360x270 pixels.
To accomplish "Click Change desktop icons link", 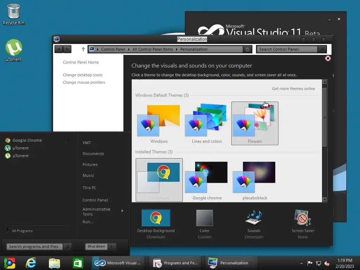I will (x=83, y=75).
